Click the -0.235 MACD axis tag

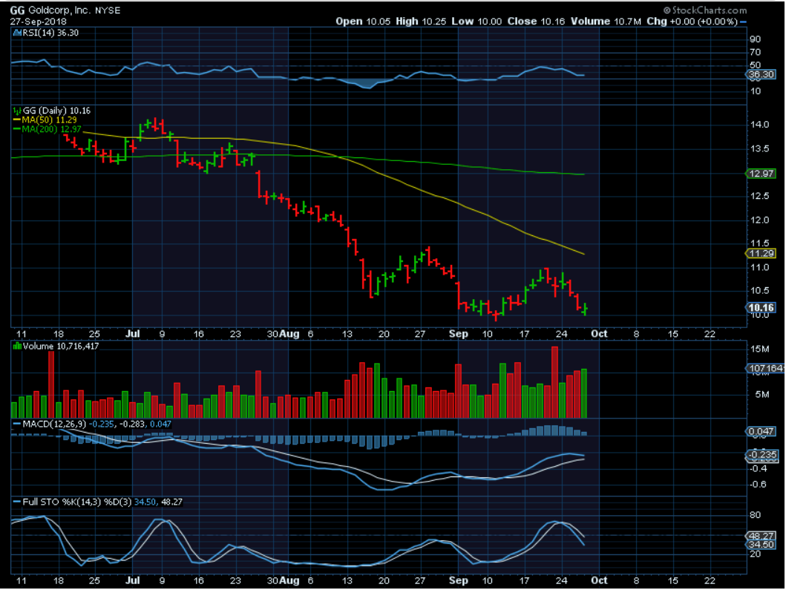click(762, 455)
